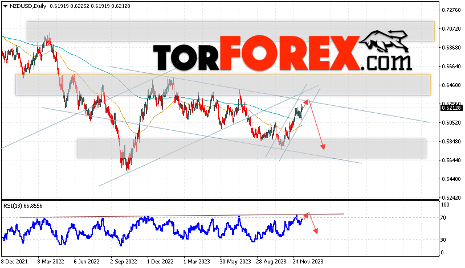Click the 28 Aug 2023 date label
Screen dimensions: 465x268
click(272, 262)
